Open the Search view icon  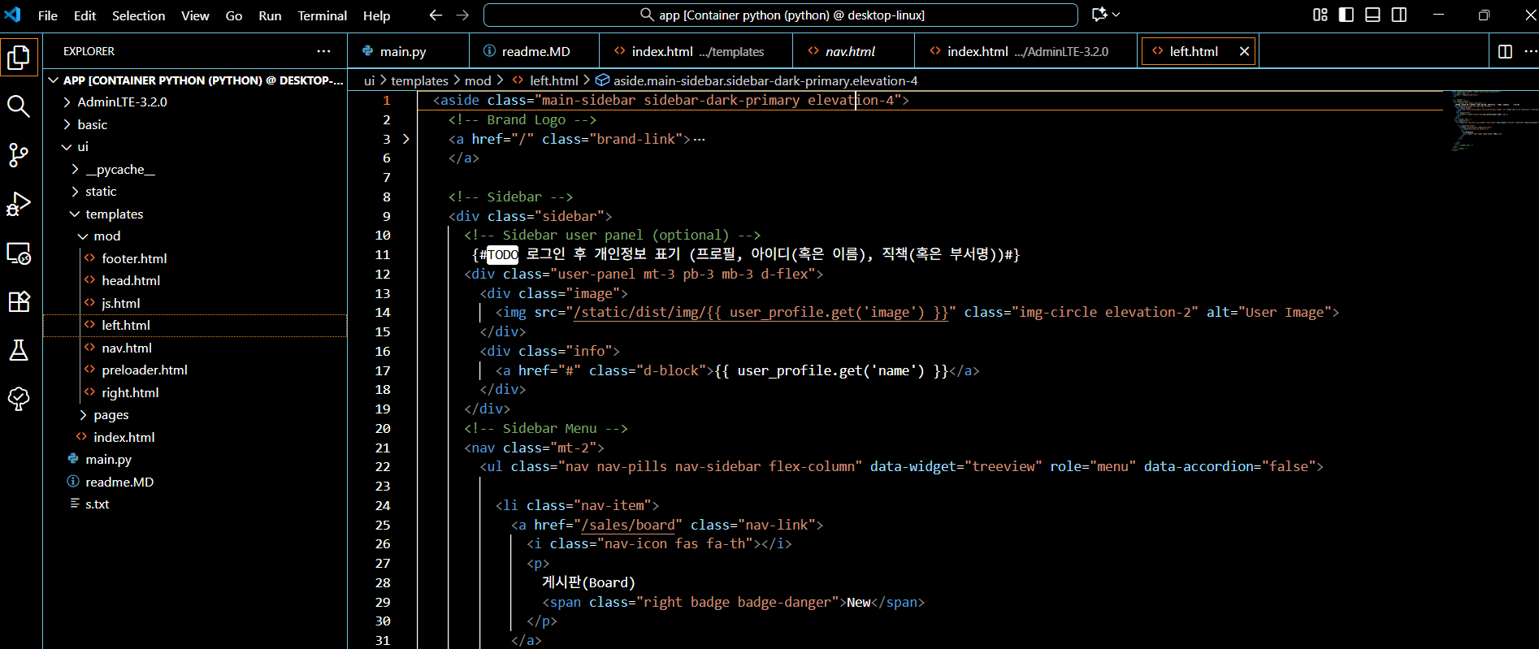(x=19, y=106)
